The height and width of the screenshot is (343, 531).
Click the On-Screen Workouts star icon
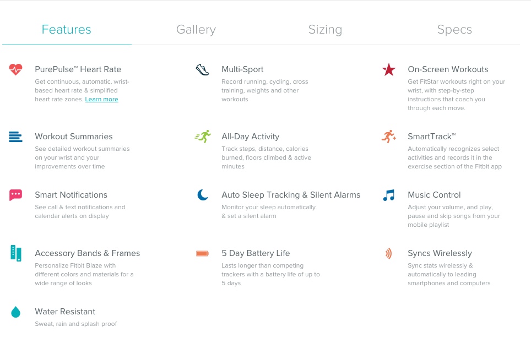tap(389, 69)
